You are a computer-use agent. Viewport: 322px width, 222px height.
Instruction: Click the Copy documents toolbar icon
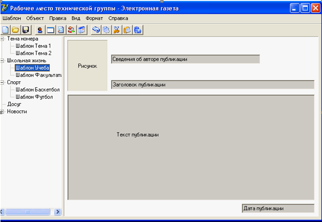[x=107, y=30]
